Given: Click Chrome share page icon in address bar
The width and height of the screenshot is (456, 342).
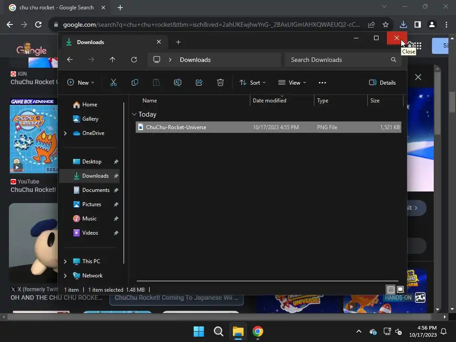Looking at the screenshot, I should [371, 25].
